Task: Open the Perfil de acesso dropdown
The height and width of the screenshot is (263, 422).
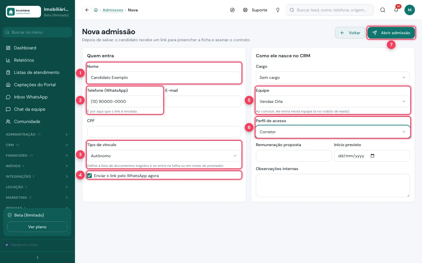Action: coord(333,132)
